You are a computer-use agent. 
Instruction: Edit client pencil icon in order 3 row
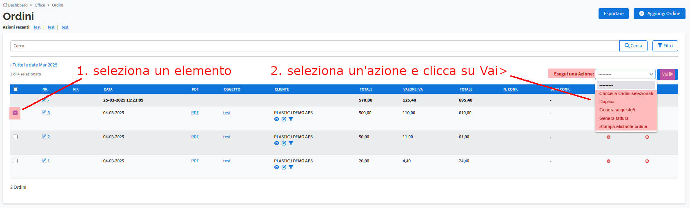(284, 119)
